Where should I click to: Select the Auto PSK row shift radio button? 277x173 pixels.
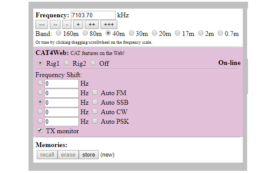click(40, 121)
